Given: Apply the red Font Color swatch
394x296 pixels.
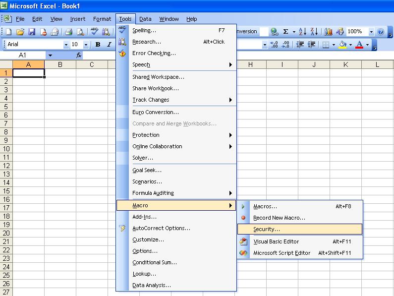Looking at the screenshot, I should (360, 45).
